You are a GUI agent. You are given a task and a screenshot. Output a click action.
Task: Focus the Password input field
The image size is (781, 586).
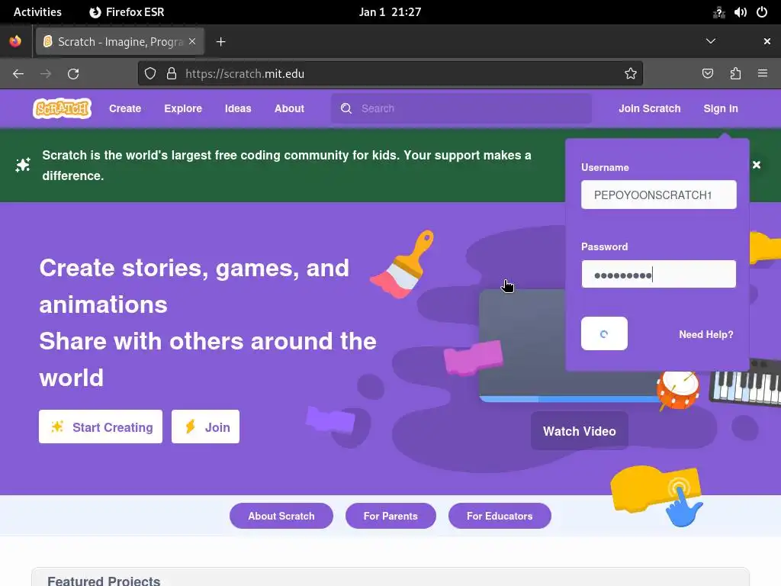(658, 274)
